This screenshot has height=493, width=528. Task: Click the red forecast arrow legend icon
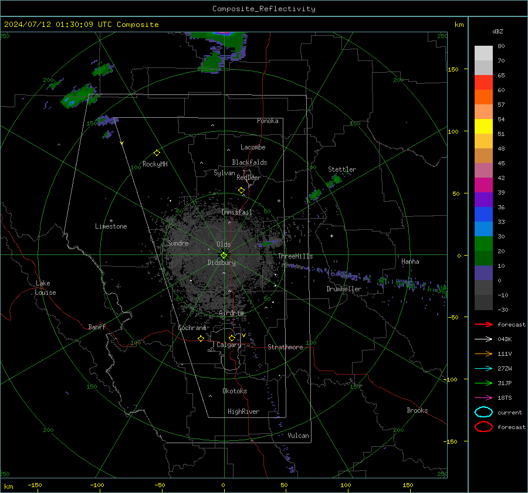(483, 324)
